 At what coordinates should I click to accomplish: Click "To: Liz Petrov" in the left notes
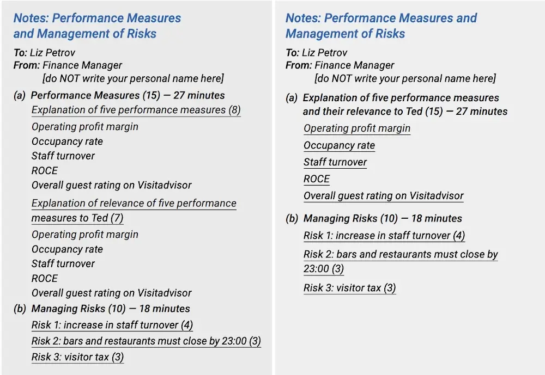pos(44,53)
